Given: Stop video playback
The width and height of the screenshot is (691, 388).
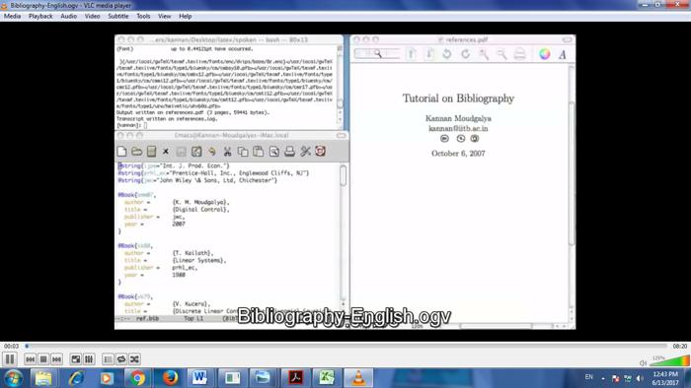Looking at the screenshot, I should coord(43,359).
